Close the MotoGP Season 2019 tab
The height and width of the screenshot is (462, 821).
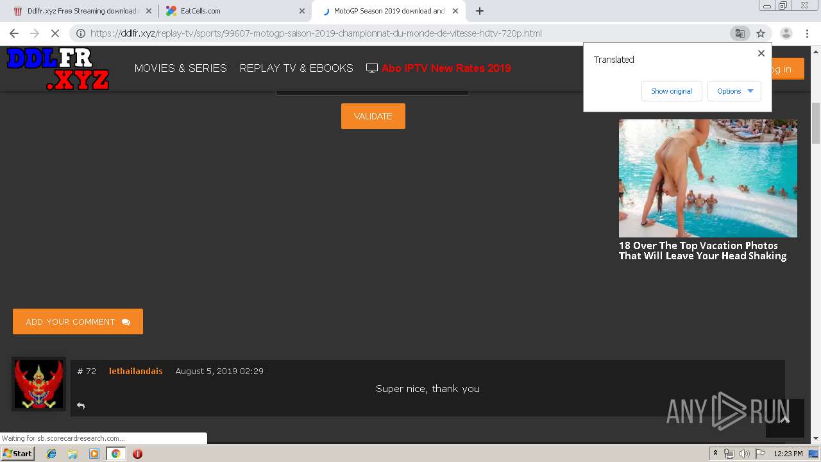tap(455, 11)
